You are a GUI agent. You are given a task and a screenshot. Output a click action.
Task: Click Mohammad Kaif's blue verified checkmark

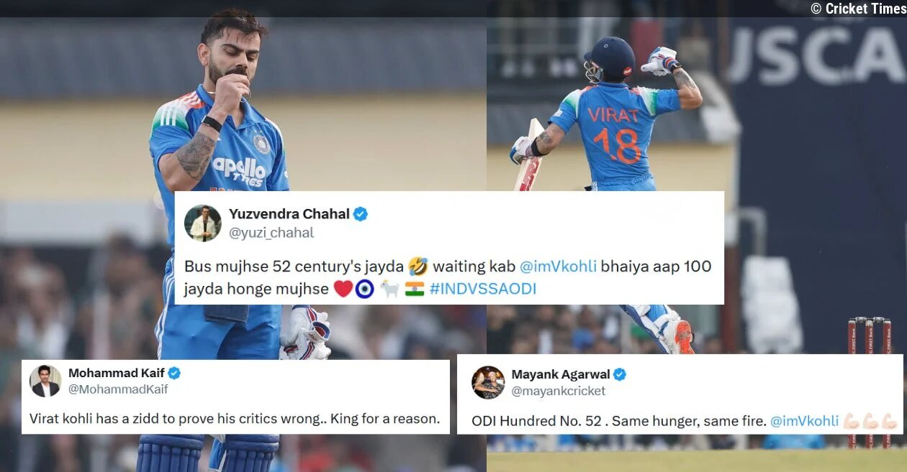(x=174, y=373)
